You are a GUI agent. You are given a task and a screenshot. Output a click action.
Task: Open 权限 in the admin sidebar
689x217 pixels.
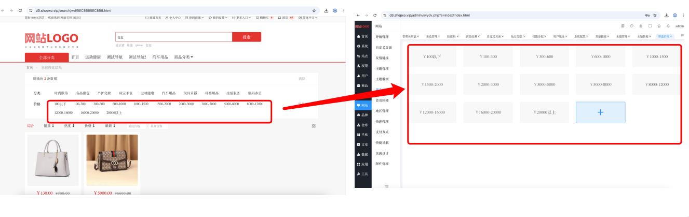(362, 66)
